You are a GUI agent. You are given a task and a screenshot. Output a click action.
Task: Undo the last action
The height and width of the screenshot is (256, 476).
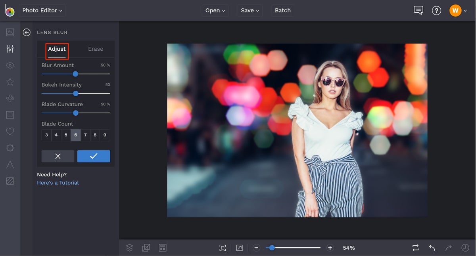tap(432, 247)
